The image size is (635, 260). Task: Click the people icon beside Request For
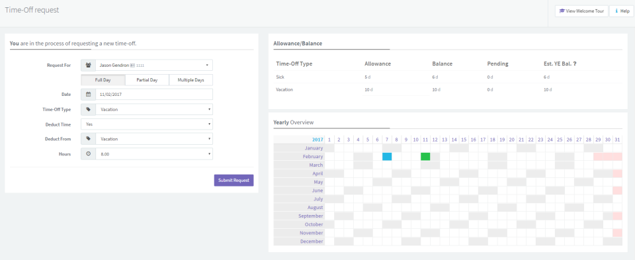[x=88, y=65]
